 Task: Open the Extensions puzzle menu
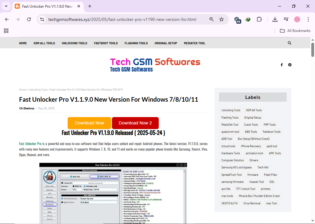259,19
